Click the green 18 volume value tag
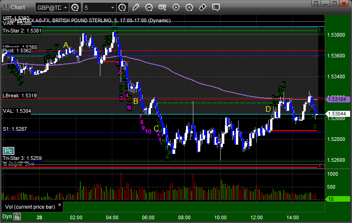This screenshot has width=352, height=223. coord(338,199)
